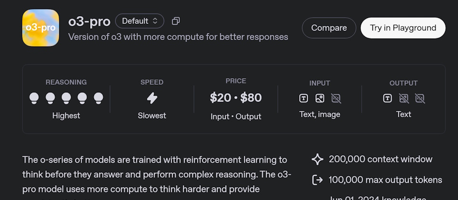
Task: Click the disabled image output icon
Action: pyautogui.click(x=404, y=99)
